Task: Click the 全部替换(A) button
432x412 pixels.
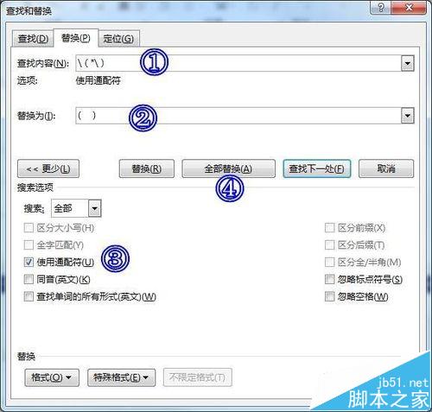Action: pyautogui.click(x=228, y=168)
